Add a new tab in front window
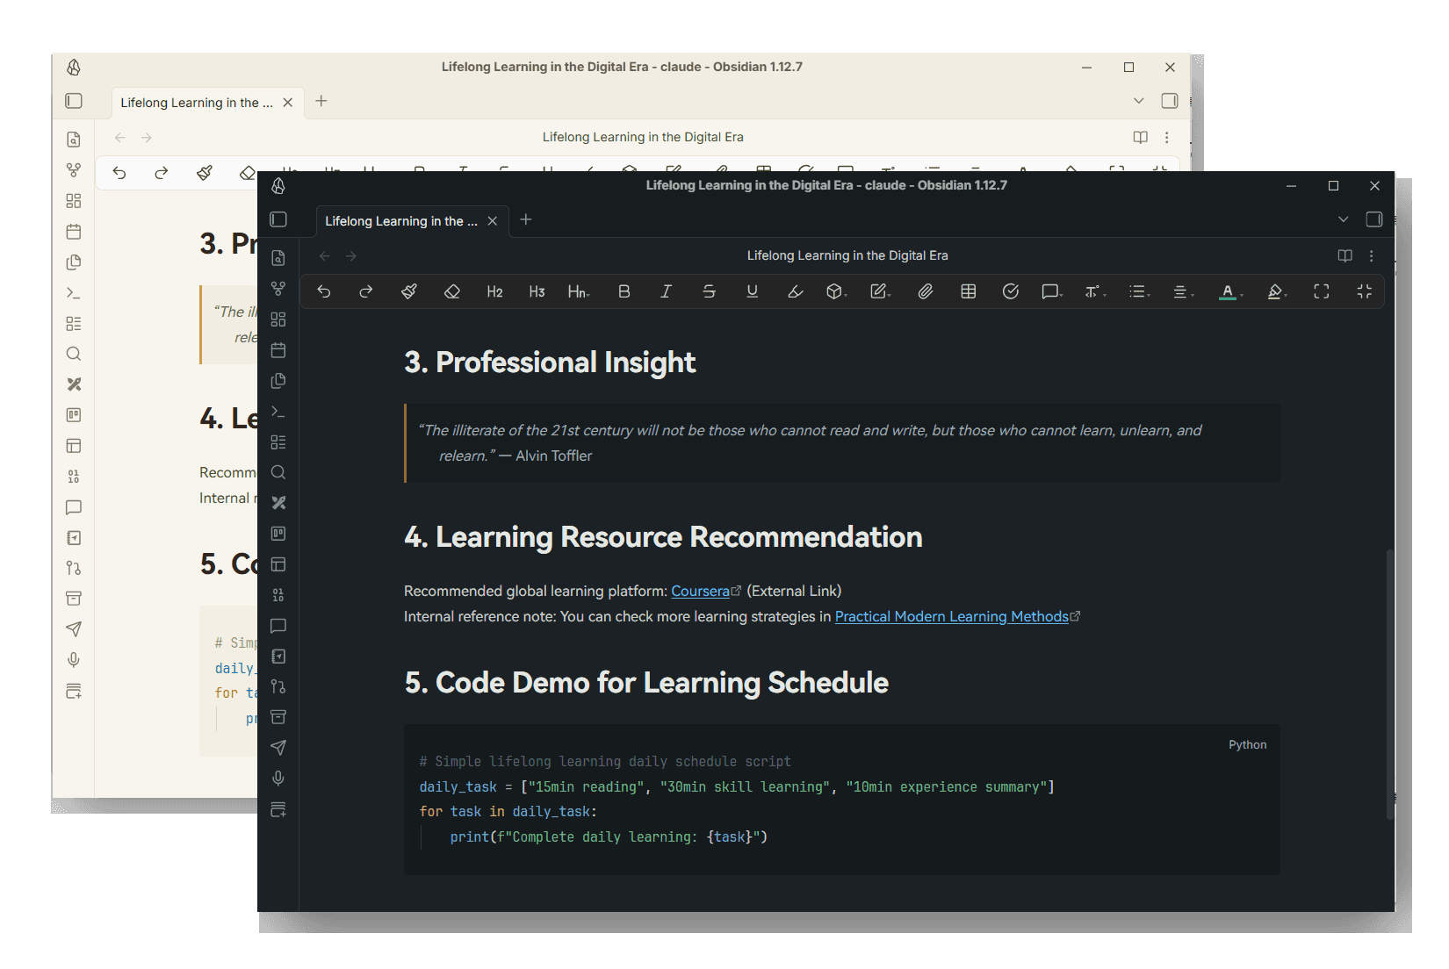Screen dimensions: 1449x969 pyautogui.click(x=526, y=219)
